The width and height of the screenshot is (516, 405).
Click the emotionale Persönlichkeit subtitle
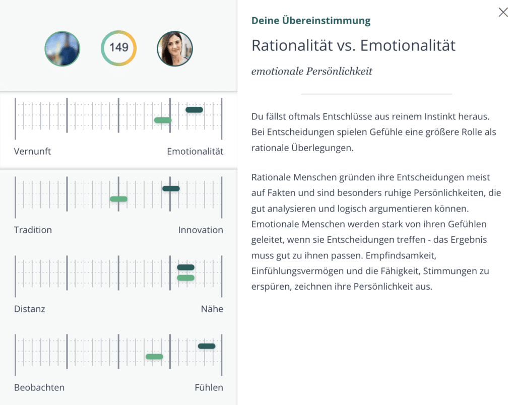tap(311, 71)
